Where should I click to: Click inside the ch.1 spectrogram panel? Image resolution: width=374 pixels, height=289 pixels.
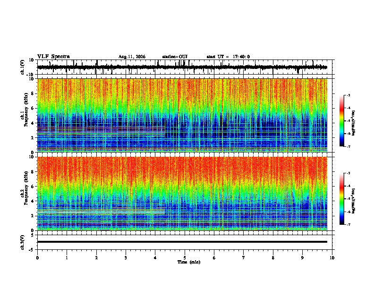(182, 115)
